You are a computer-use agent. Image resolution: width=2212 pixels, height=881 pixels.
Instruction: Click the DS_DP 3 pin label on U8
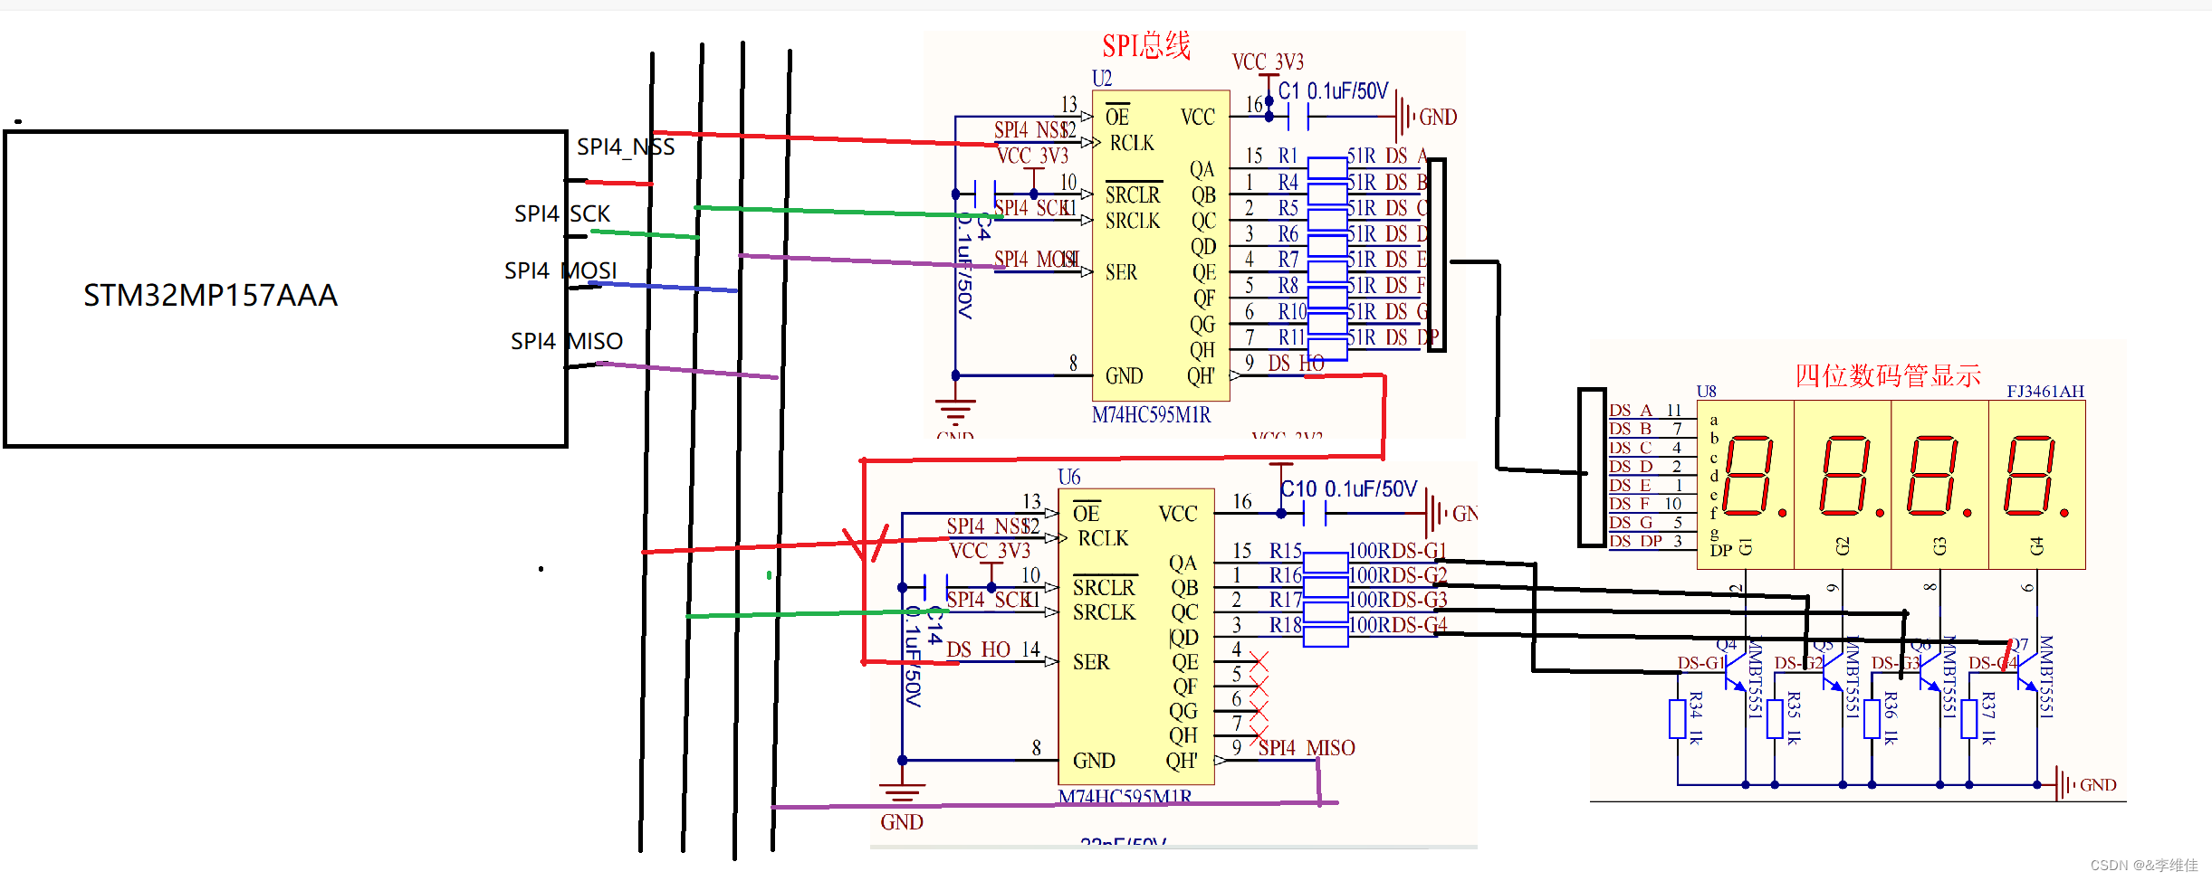pyautogui.click(x=1645, y=541)
